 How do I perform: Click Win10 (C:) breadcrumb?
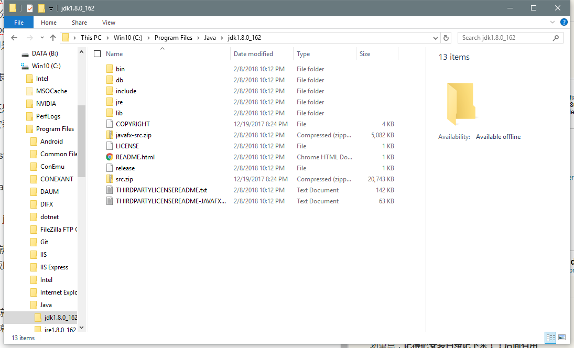click(x=128, y=38)
